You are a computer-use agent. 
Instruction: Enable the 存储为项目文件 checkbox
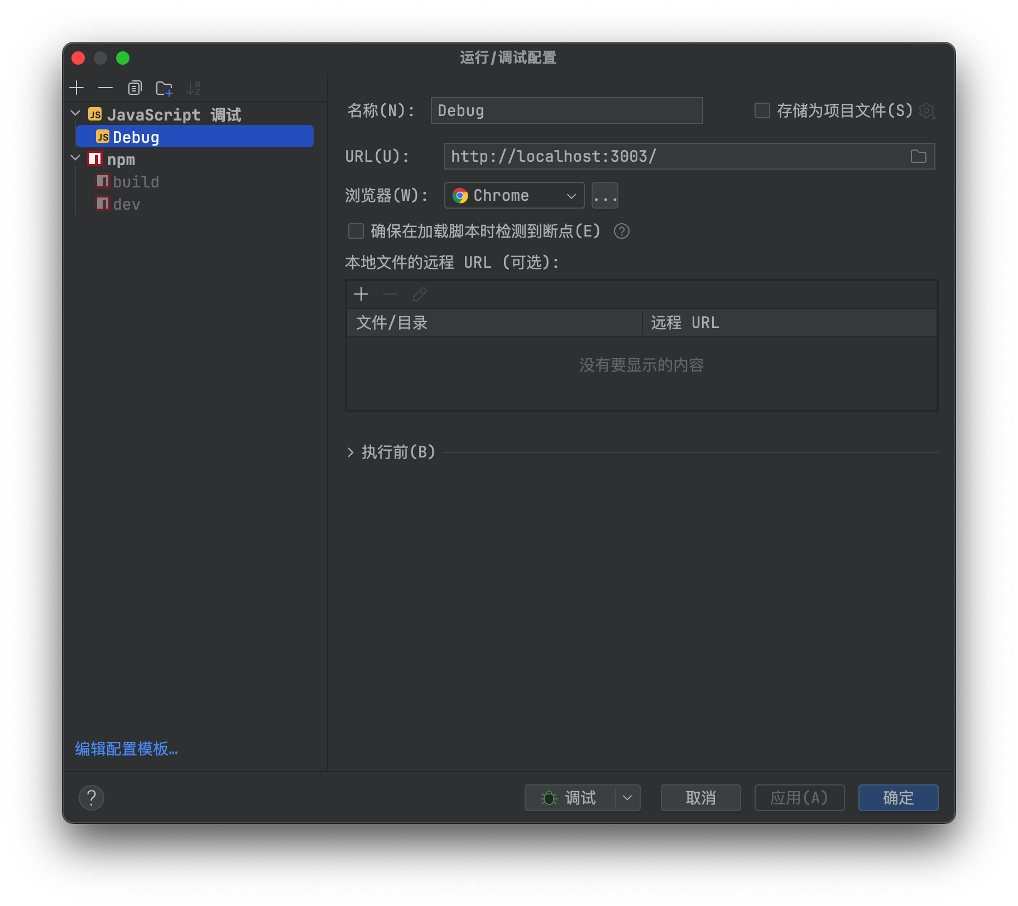(x=762, y=110)
